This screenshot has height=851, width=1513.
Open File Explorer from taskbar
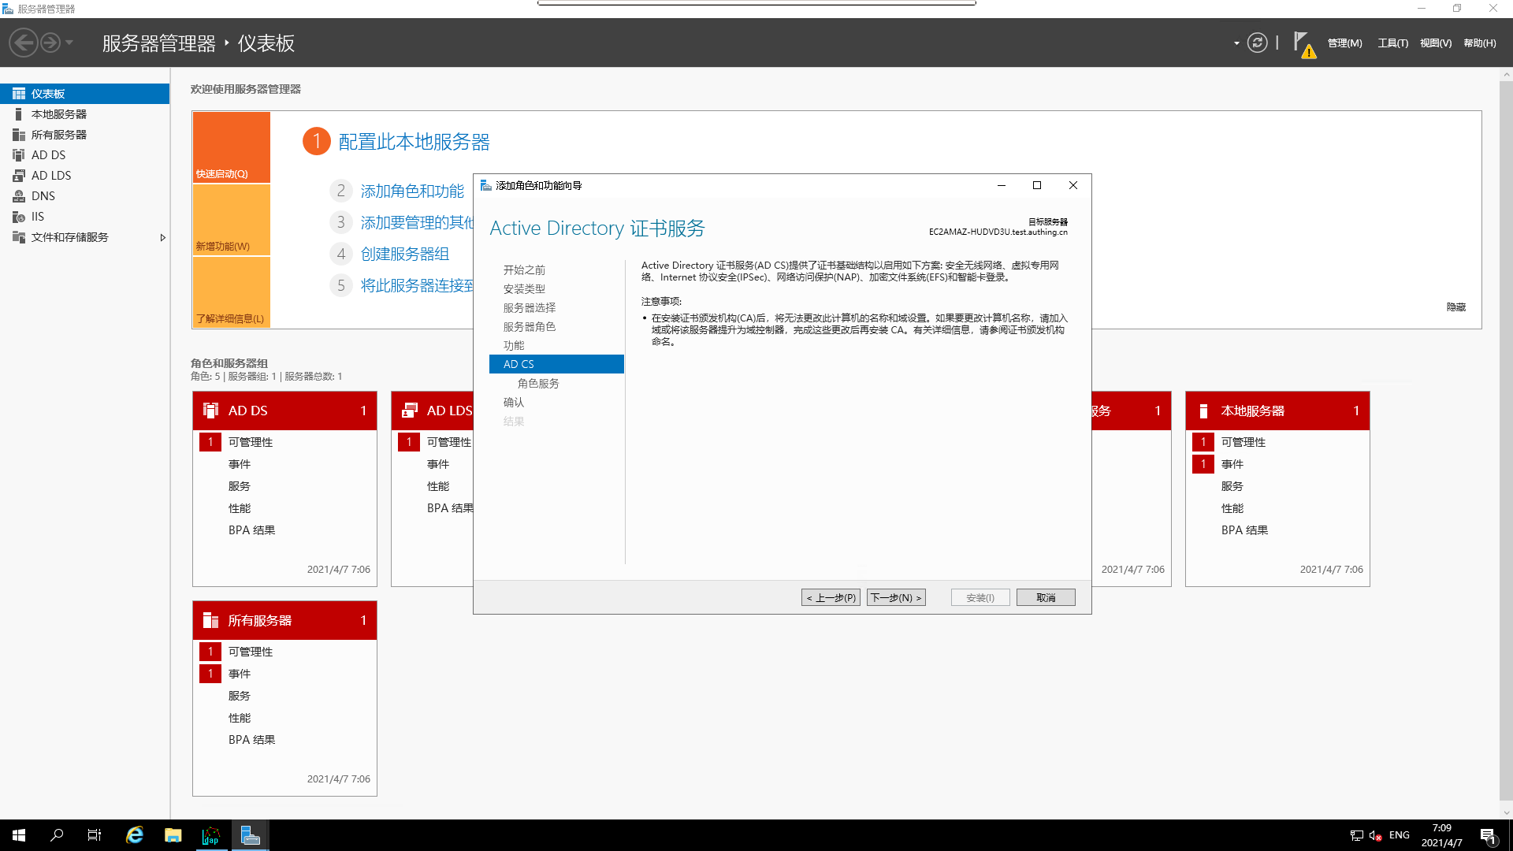coord(173,835)
